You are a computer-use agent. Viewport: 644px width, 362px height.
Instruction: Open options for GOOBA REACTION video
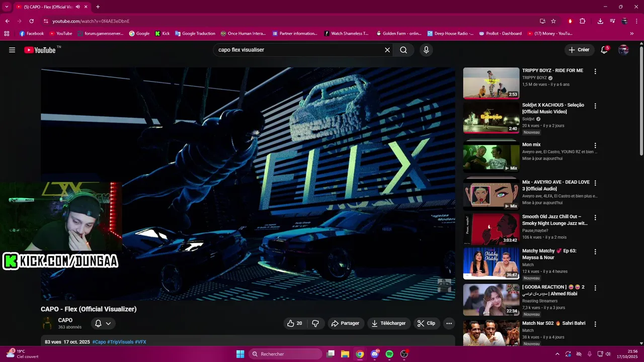(x=595, y=288)
